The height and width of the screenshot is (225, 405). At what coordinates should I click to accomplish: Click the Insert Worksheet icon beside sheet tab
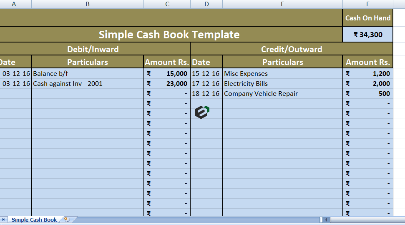67,220
